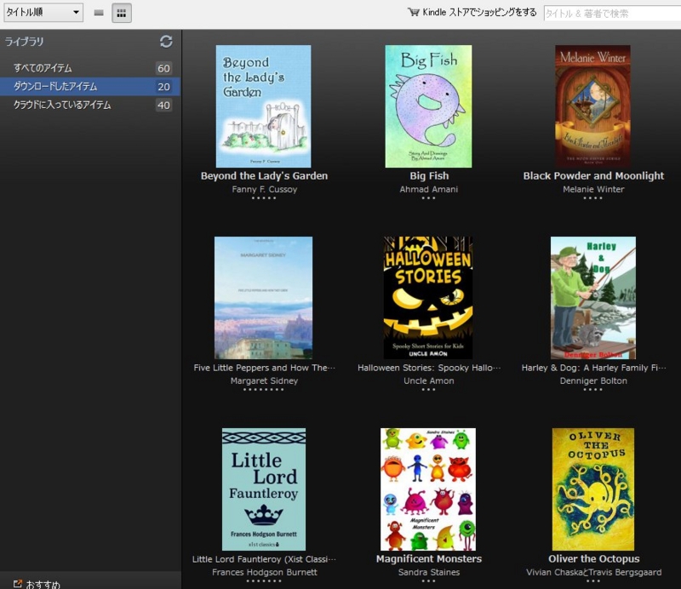Click author name Margaret Sidney

pos(264,381)
